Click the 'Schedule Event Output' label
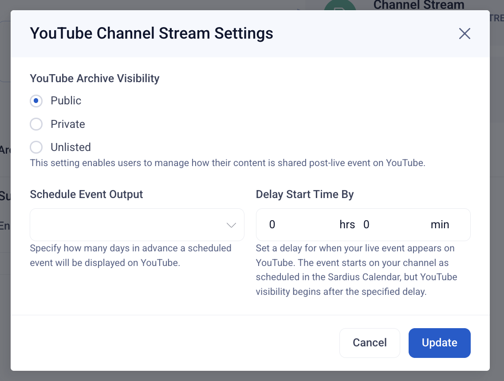 [x=86, y=194]
